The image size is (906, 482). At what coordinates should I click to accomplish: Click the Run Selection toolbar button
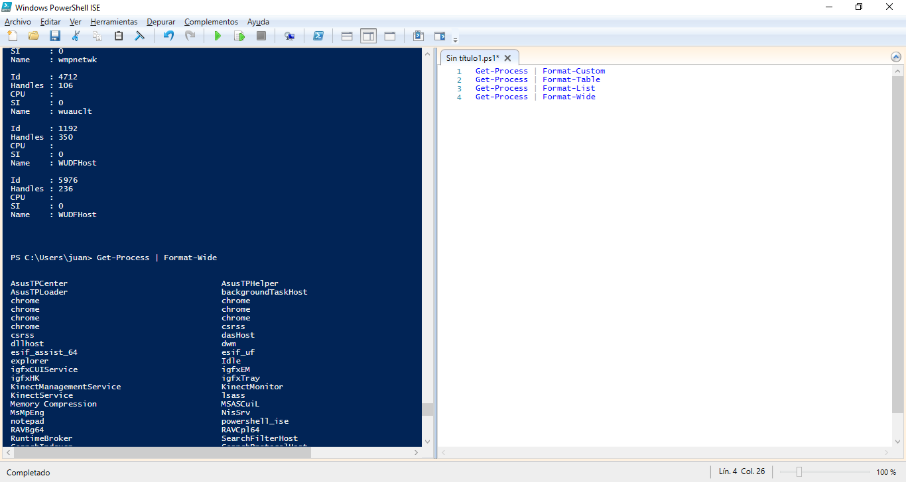(239, 36)
